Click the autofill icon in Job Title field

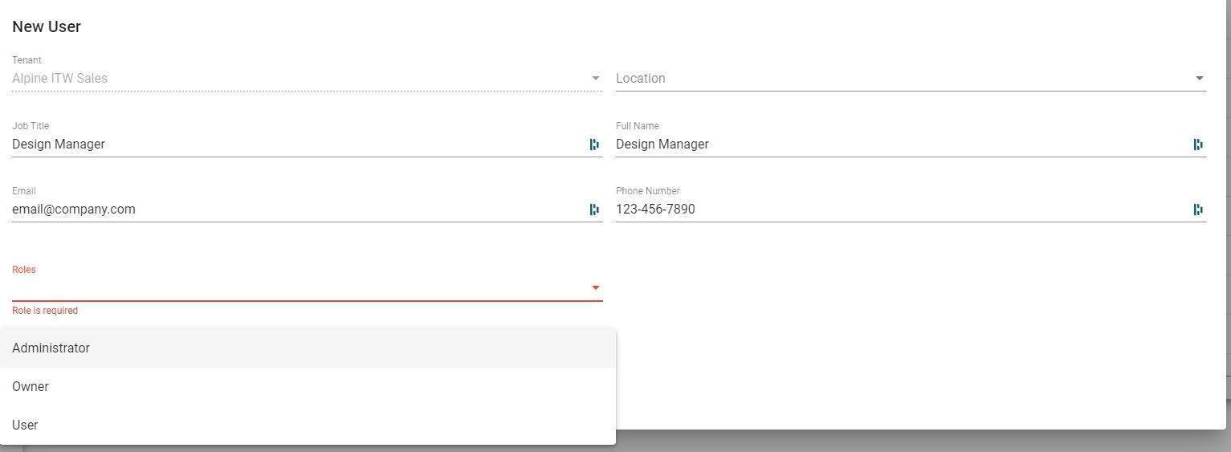594,145
